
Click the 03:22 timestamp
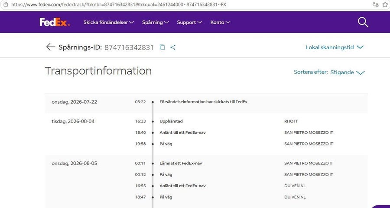click(140, 102)
